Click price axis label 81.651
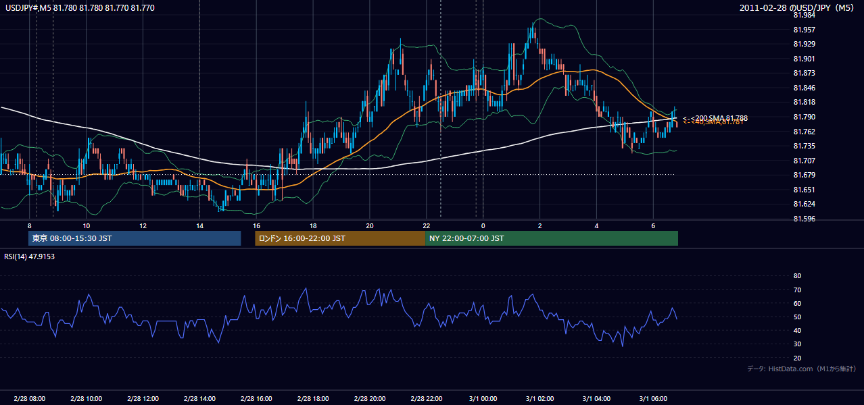 [804, 190]
